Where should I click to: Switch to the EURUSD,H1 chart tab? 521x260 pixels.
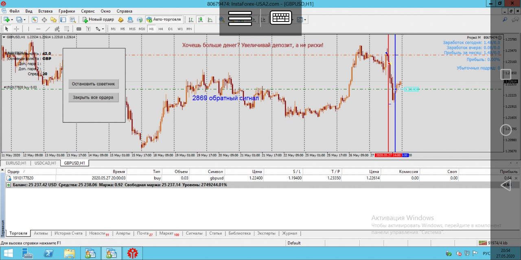click(16, 163)
